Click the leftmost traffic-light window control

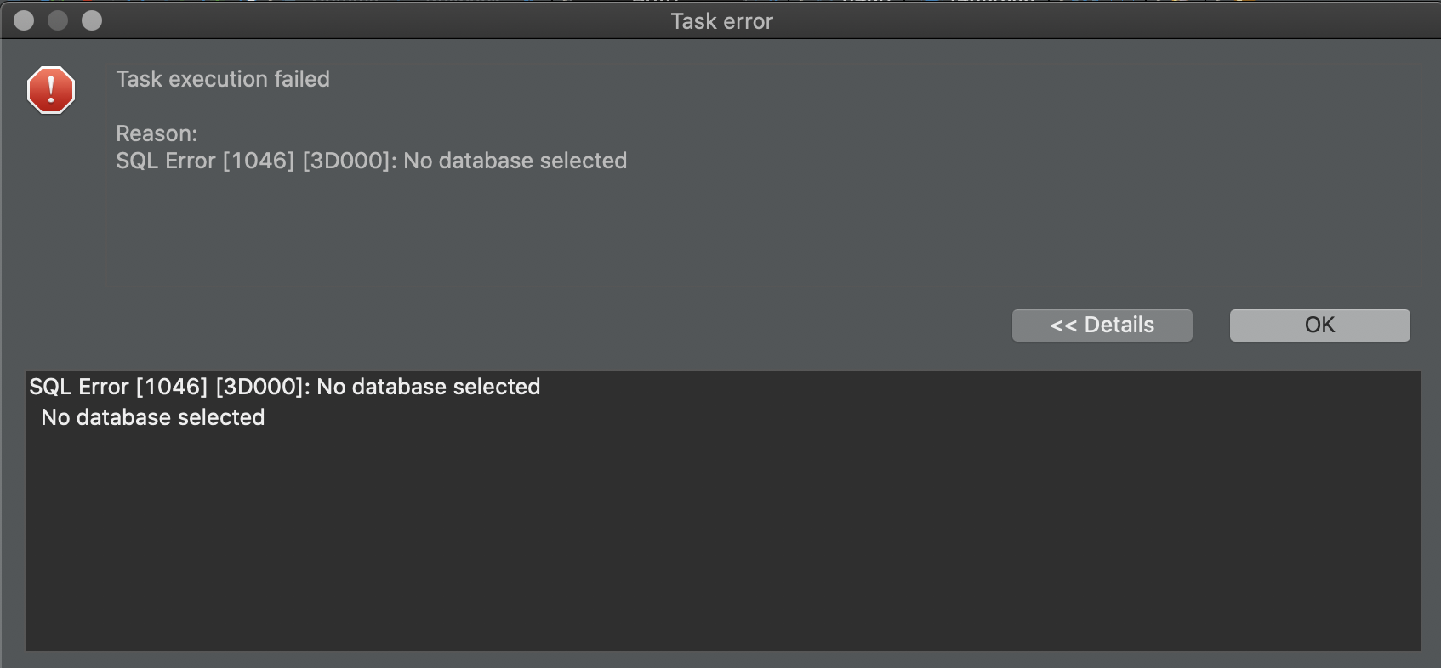25,20
